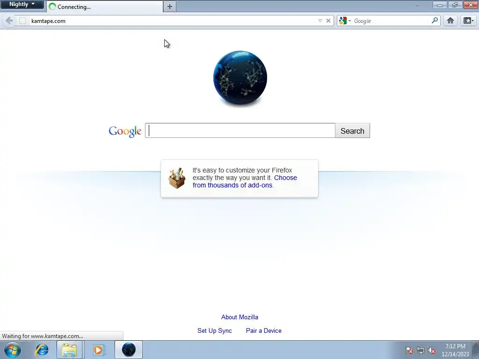The width and height of the screenshot is (479, 359).
Task: Focus the main Google search field
Action: pyautogui.click(x=240, y=131)
